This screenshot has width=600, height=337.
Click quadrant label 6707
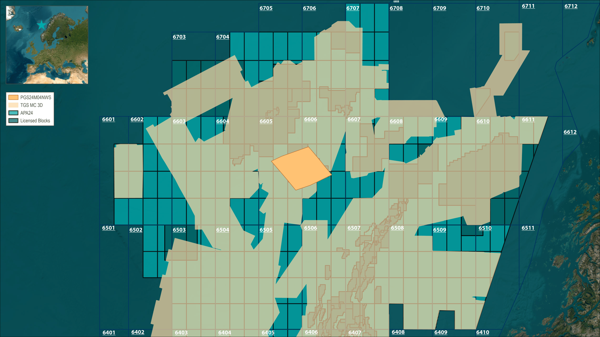pyautogui.click(x=352, y=8)
